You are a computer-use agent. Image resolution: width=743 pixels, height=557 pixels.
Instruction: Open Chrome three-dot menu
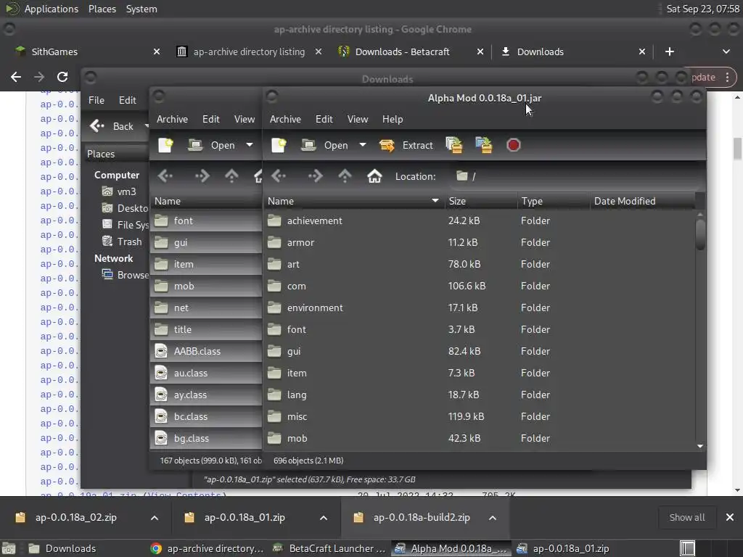pyautogui.click(x=727, y=77)
